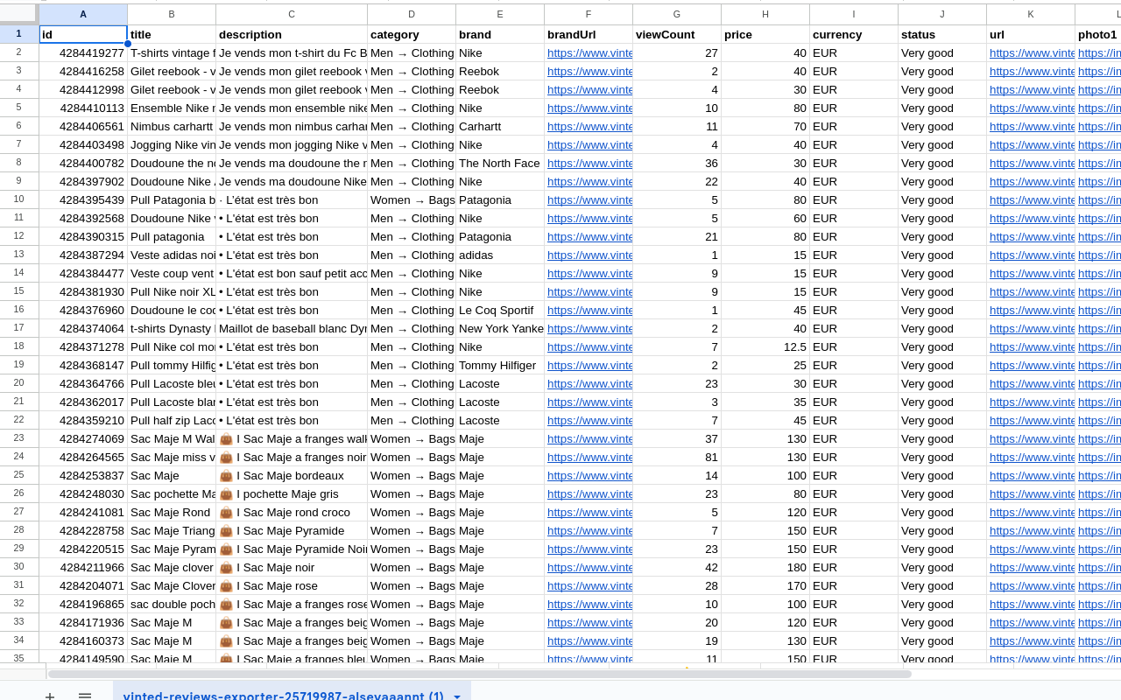Viewport: 1121px width, 700px height.
Task: Select the 'brand' header cell
Action: [500, 34]
